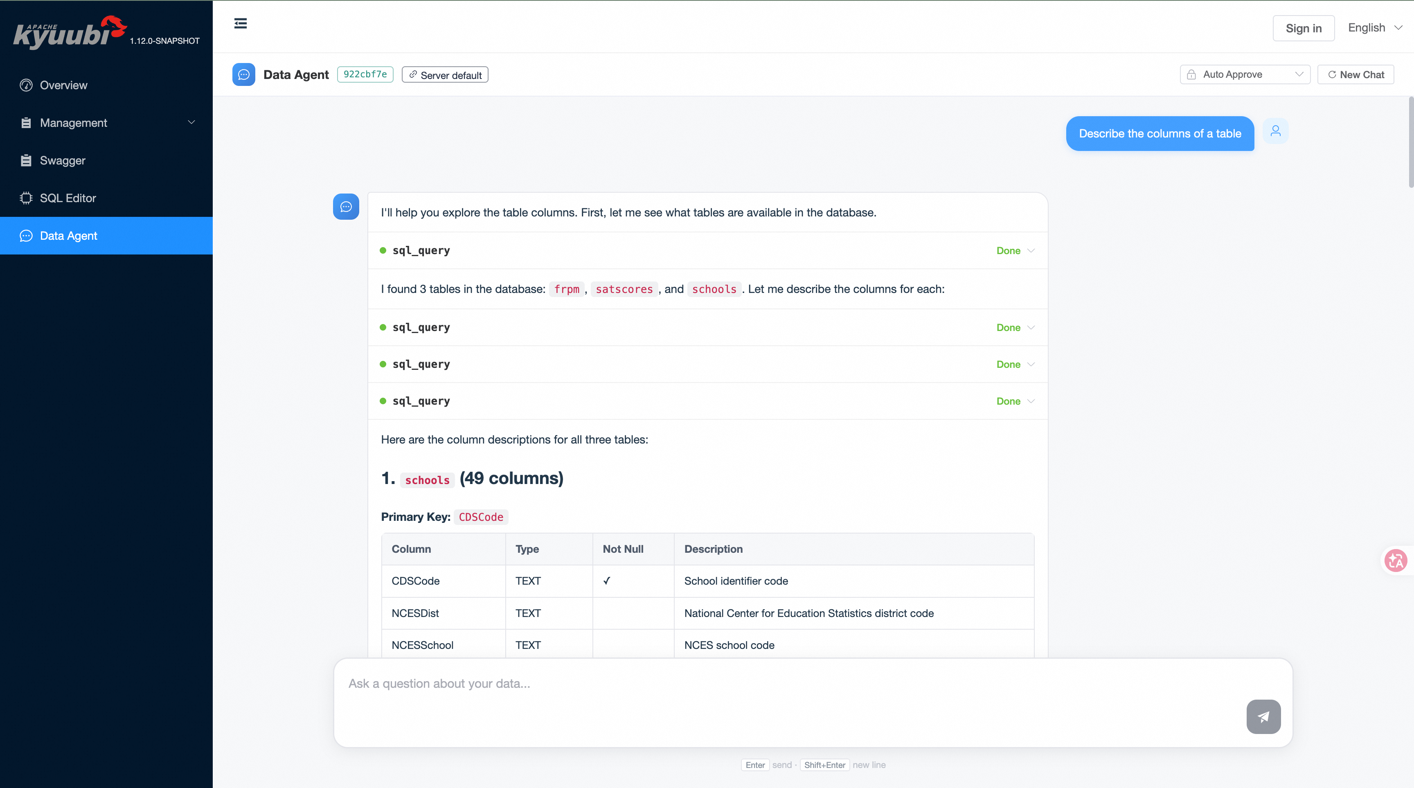Click the Management clipboard icon
The width and height of the screenshot is (1414, 788).
point(26,122)
